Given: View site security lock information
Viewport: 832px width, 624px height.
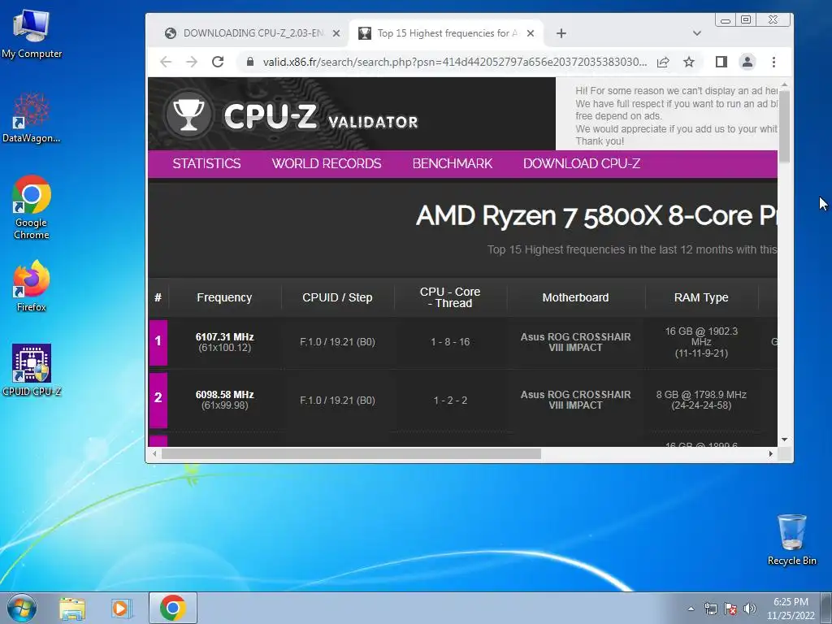Looking at the screenshot, I should click(x=250, y=62).
